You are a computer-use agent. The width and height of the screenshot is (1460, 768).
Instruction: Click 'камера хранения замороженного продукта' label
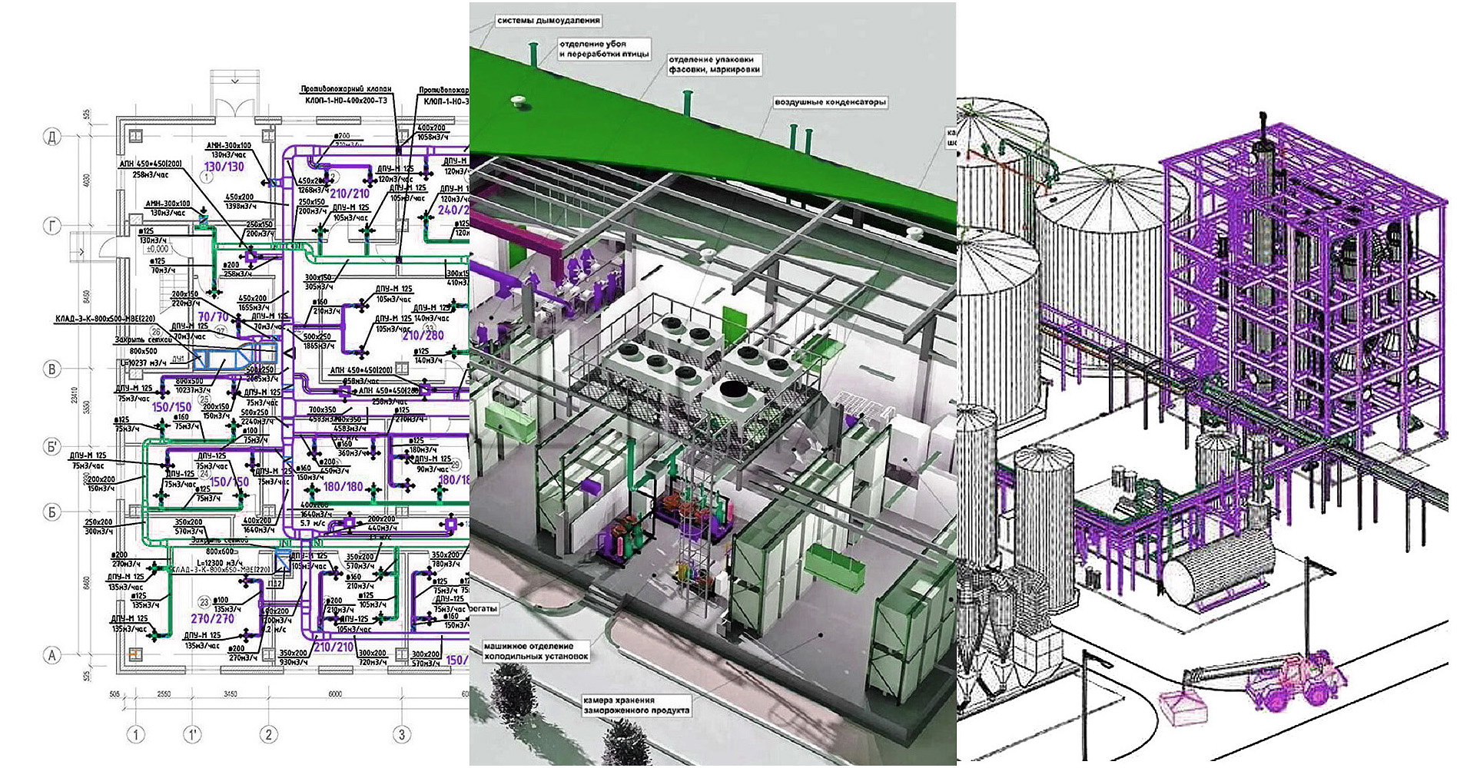[x=635, y=705]
